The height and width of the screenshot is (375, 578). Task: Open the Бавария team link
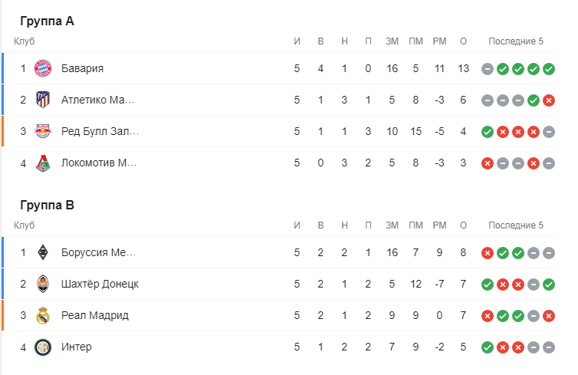tap(82, 68)
